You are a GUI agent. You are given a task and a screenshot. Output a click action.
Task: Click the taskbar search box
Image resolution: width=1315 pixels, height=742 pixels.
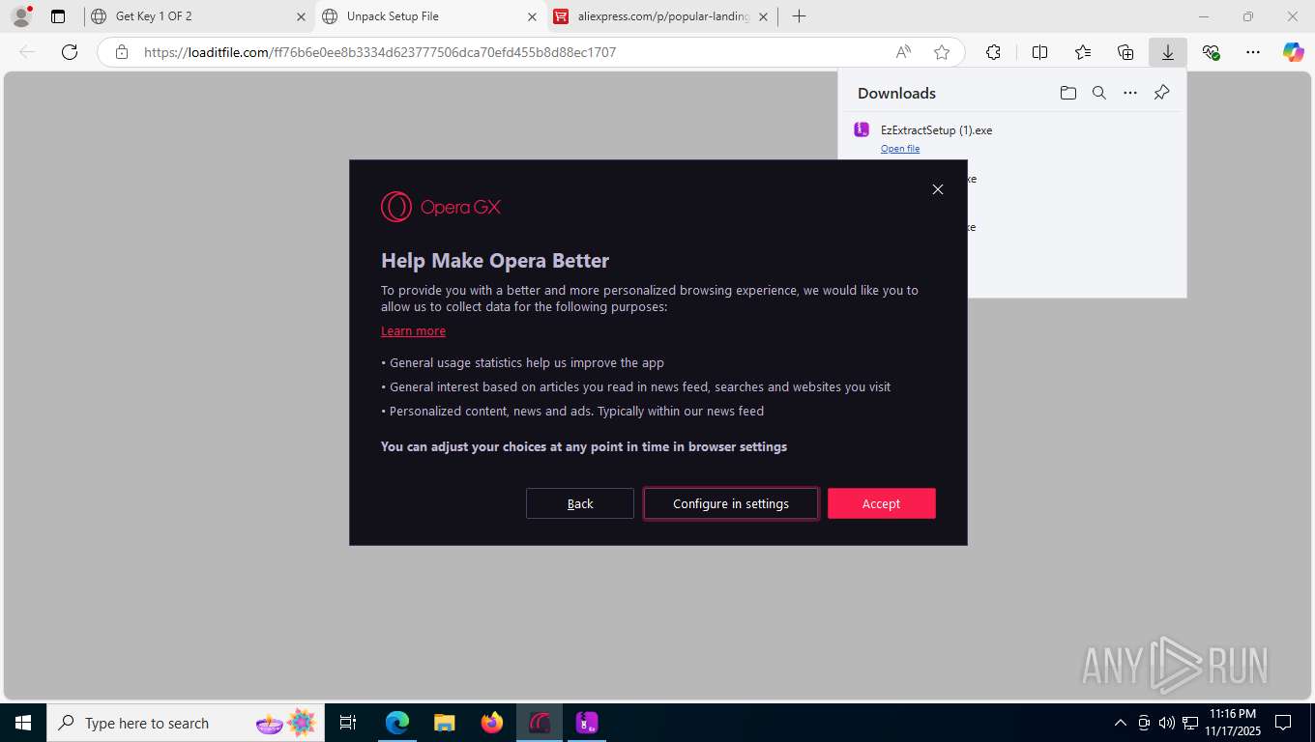[184, 723]
